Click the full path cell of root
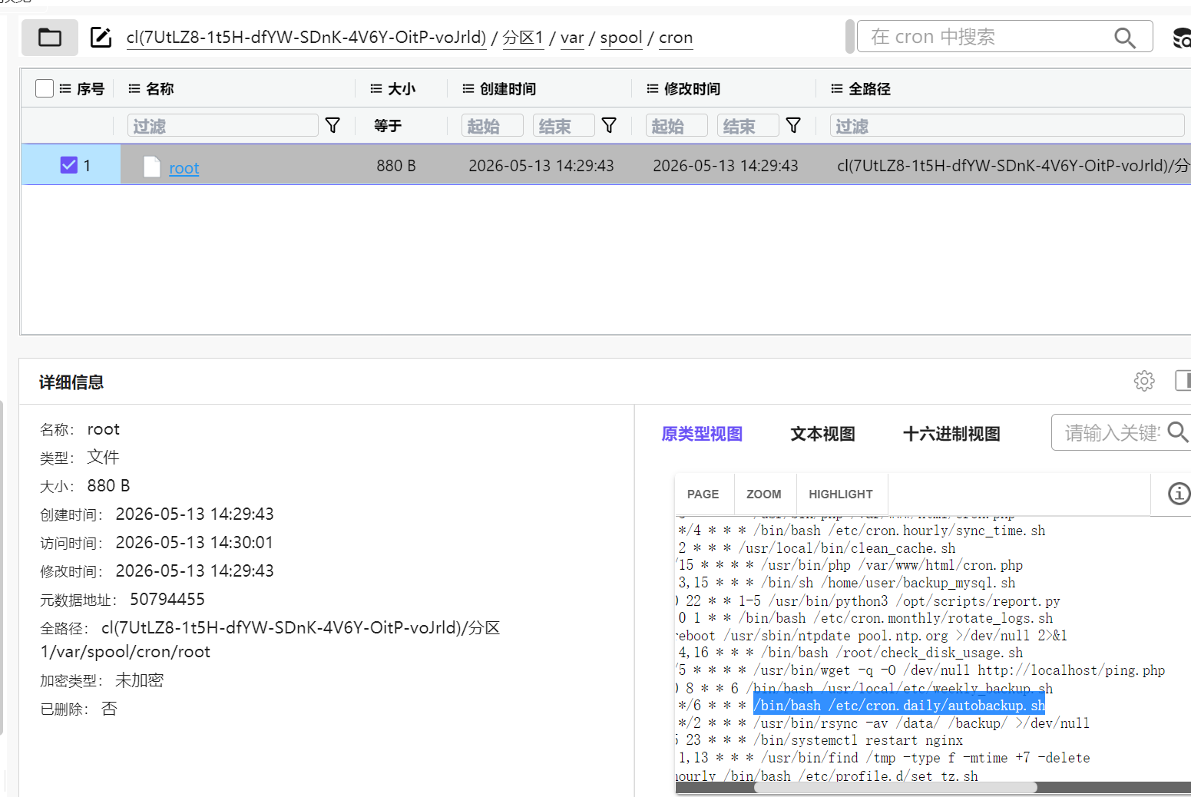Screen dimensions: 1191x797 (1013, 165)
